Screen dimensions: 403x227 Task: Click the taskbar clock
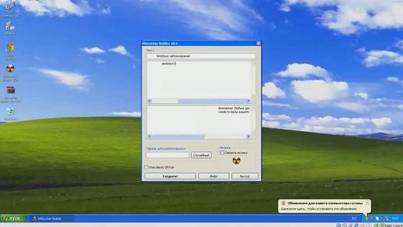(x=395, y=219)
